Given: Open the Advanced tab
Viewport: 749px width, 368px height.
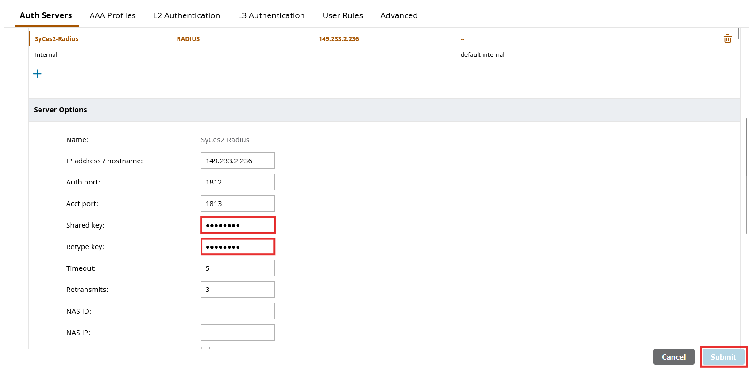Looking at the screenshot, I should (399, 15).
